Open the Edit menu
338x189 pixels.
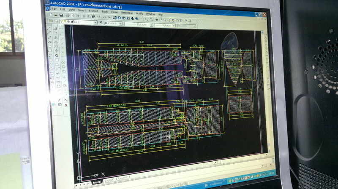[x=63, y=9]
